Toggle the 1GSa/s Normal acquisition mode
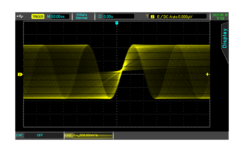 click(81, 16)
